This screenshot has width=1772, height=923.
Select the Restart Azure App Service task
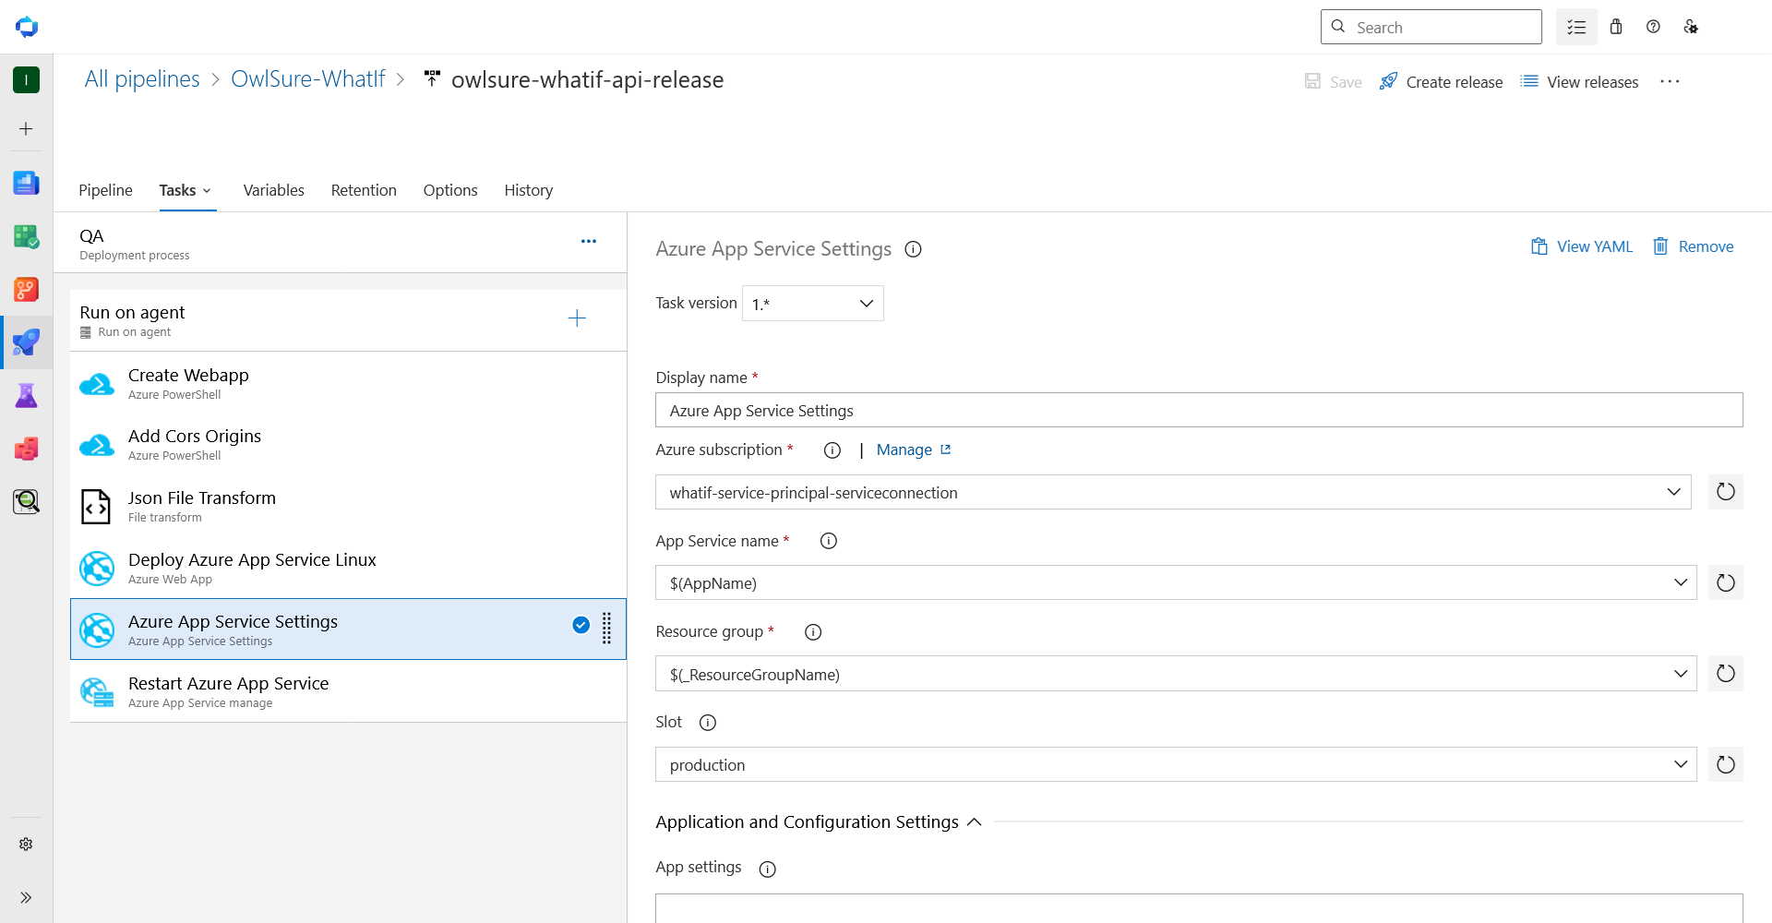pyautogui.click(x=348, y=691)
